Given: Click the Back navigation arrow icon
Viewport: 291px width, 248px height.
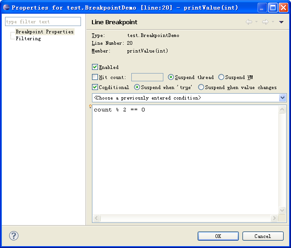Looking at the screenshot, I should click(x=248, y=22).
